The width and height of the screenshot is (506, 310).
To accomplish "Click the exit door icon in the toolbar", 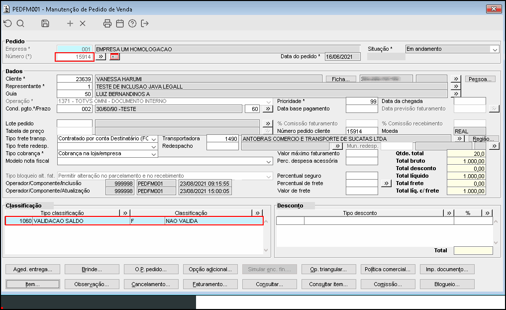I will point(145,23).
